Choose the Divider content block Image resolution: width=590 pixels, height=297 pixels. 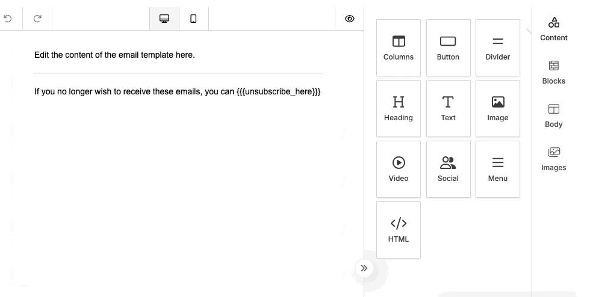point(498,48)
